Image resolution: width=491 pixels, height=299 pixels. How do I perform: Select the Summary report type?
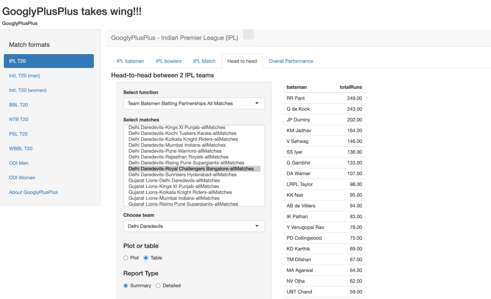(126, 286)
